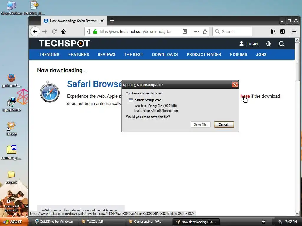Click the LOGIN link

252,44
